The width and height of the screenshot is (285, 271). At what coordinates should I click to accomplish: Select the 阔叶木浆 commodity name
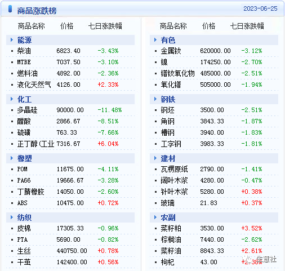click(x=174, y=180)
